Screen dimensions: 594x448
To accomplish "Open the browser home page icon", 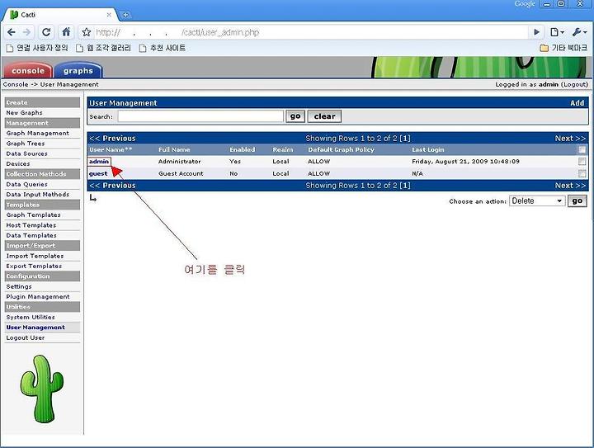I will point(66,32).
